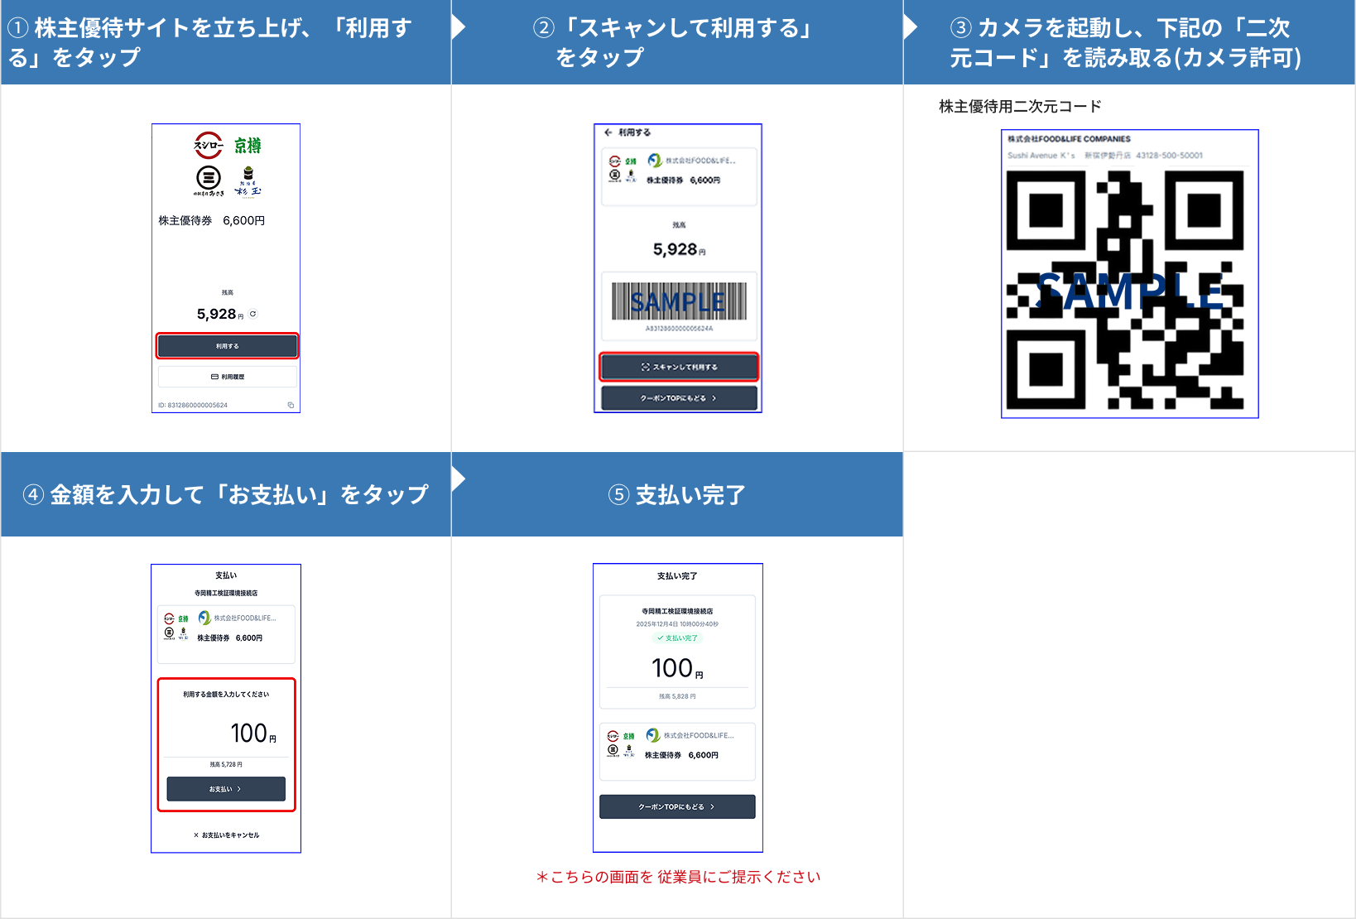Tap the balance refresh icon beside 5,928円
1356x919 pixels.
254,314
